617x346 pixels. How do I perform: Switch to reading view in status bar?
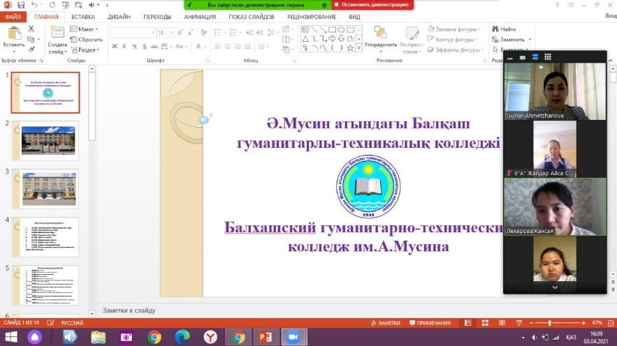pos(502,323)
